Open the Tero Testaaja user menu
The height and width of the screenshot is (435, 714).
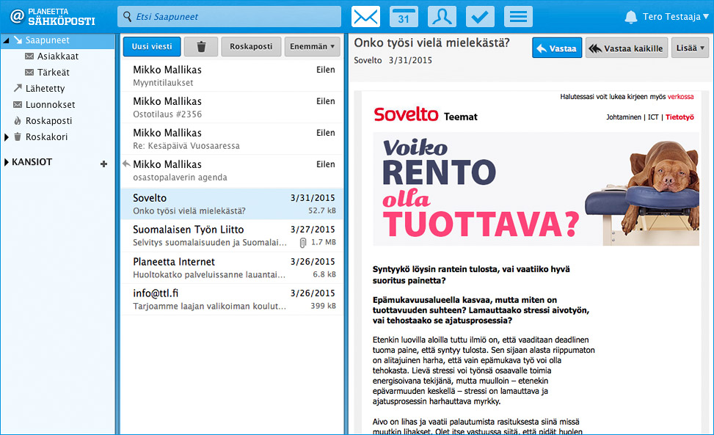click(x=676, y=17)
